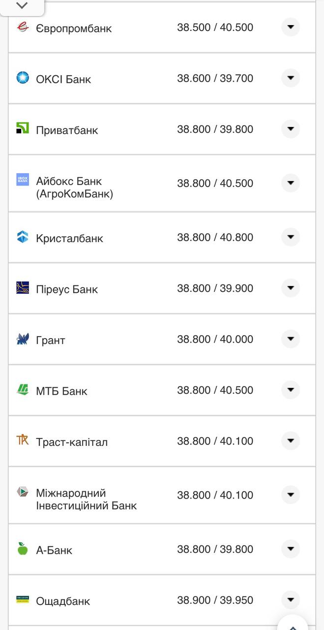Click the Траст-капітал logo icon

[23, 440]
